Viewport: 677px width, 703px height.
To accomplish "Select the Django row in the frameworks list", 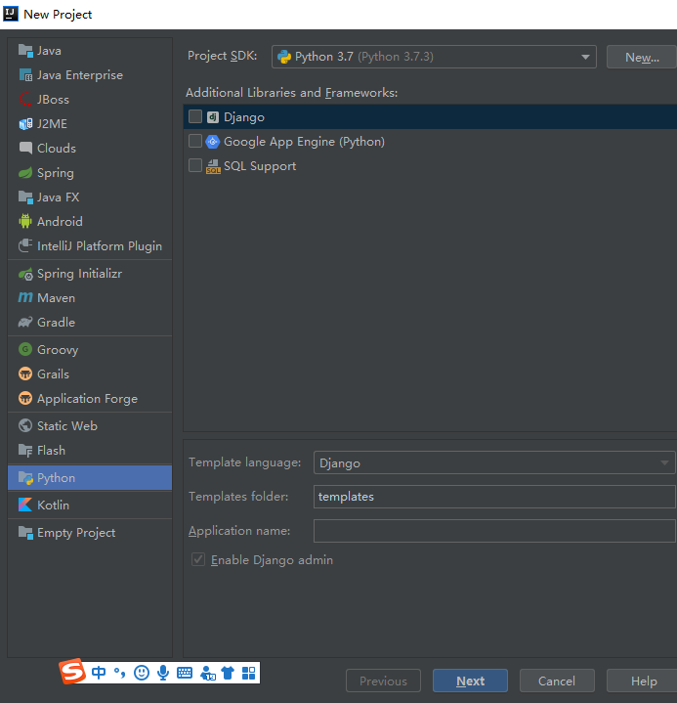I will click(430, 117).
